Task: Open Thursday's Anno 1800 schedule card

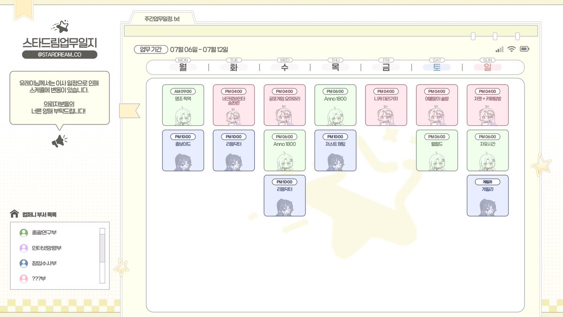Action: [335, 105]
